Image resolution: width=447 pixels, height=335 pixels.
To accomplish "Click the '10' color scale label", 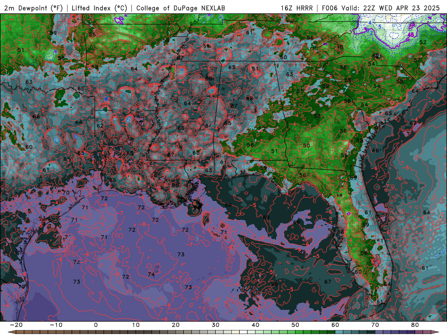I will click(136, 325).
